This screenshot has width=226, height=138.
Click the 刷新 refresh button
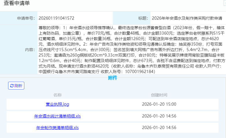pyautogui.click(x=16, y=86)
